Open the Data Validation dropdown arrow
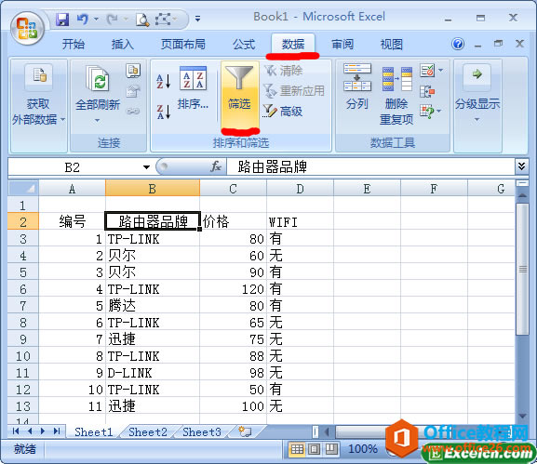Viewport: 537px width, 464px height. pos(441,71)
